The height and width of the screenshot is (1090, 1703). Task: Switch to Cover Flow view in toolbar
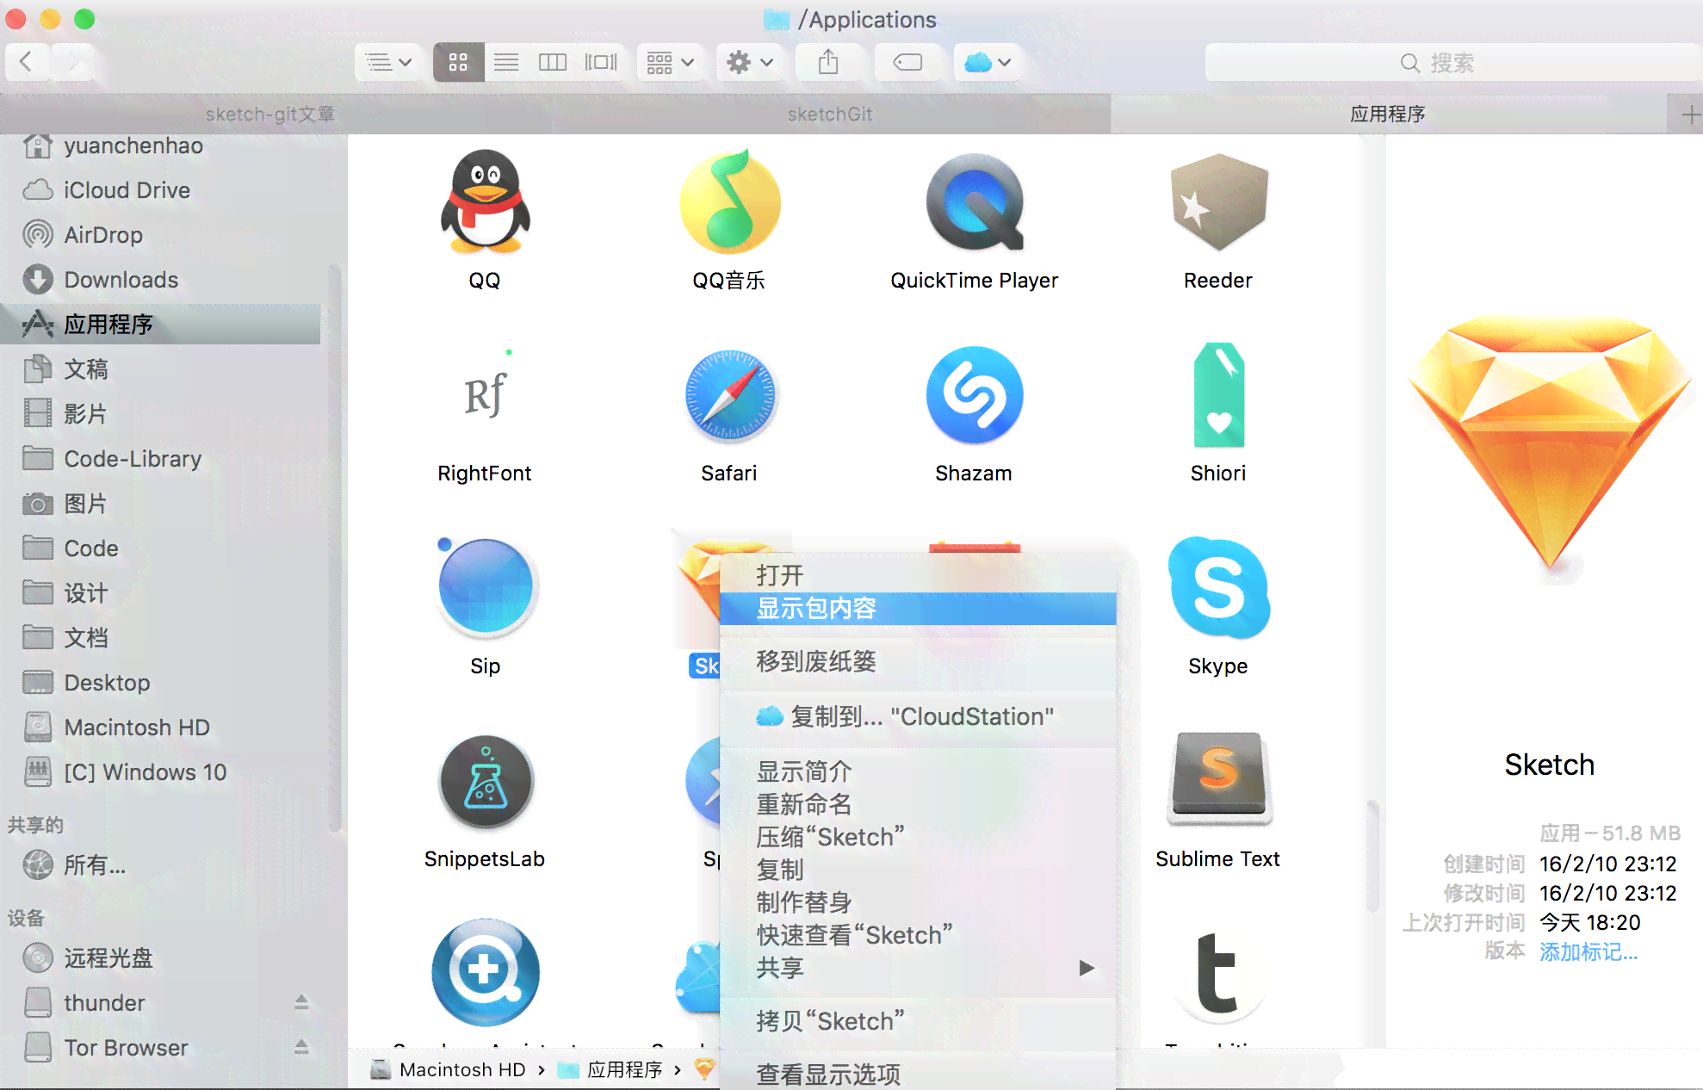pos(601,62)
